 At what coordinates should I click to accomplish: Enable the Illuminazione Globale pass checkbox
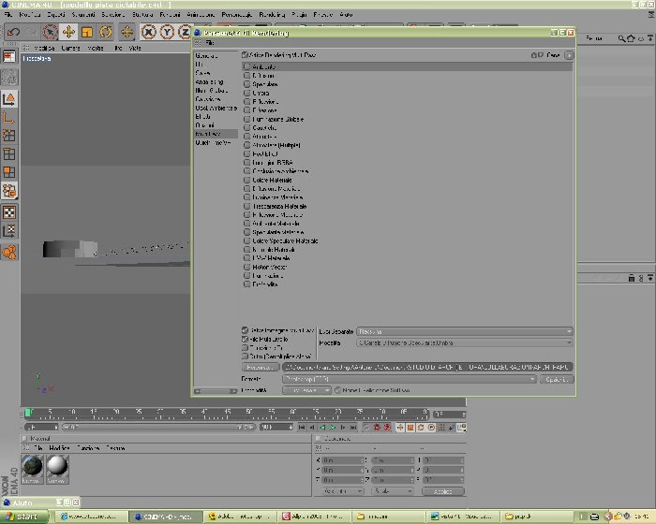(246, 119)
